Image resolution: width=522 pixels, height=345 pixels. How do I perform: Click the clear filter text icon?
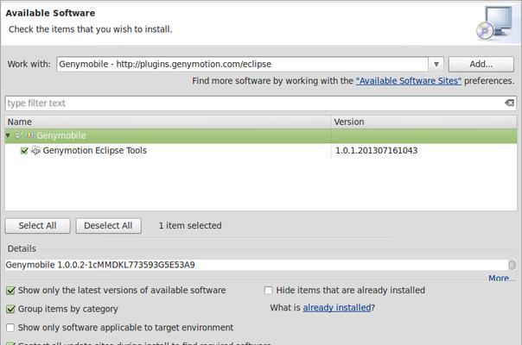pos(509,103)
